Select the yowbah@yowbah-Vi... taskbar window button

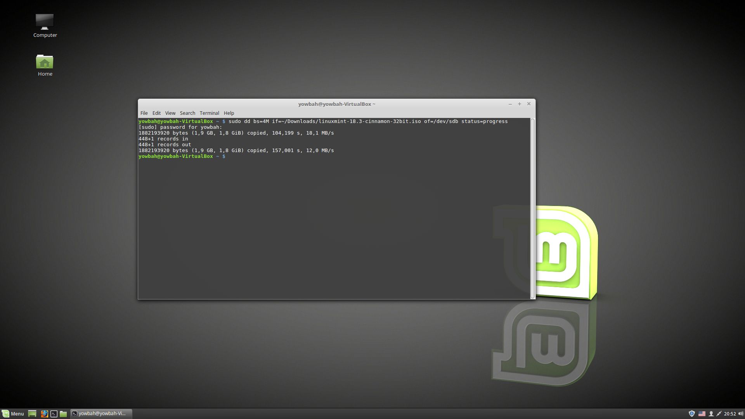tap(101, 414)
